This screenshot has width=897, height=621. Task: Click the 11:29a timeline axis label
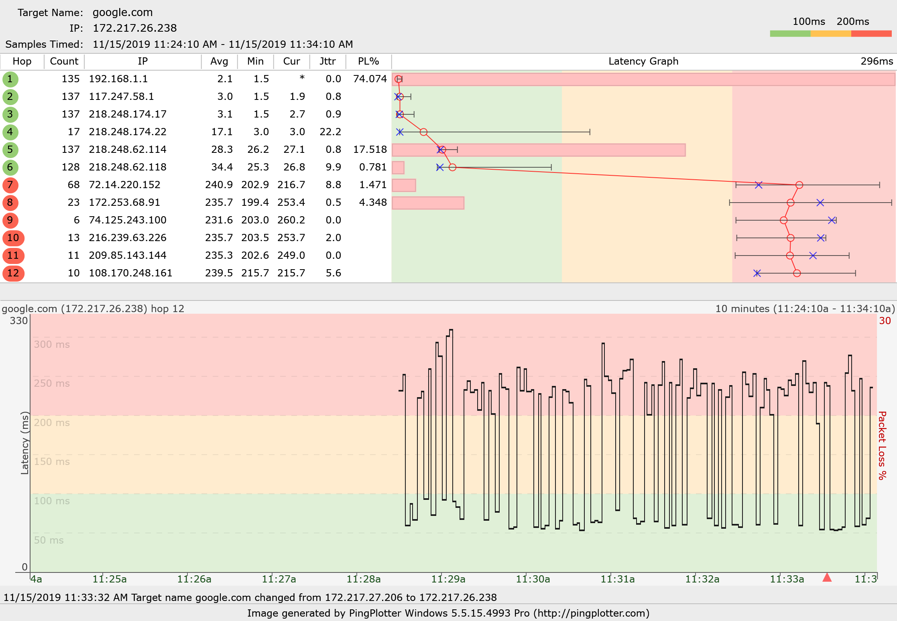click(x=448, y=579)
